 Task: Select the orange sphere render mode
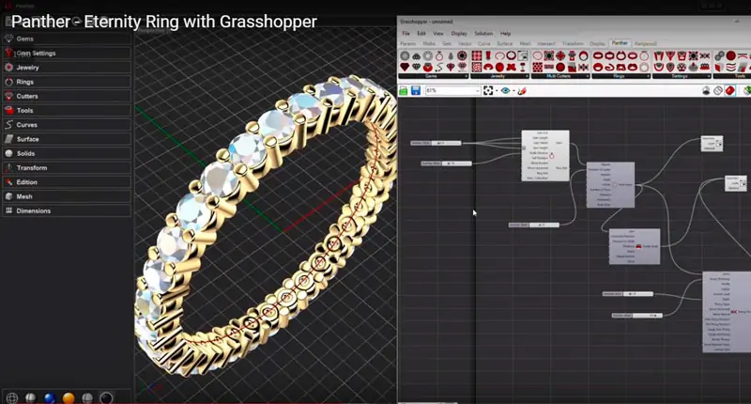pyautogui.click(x=69, y=397)
